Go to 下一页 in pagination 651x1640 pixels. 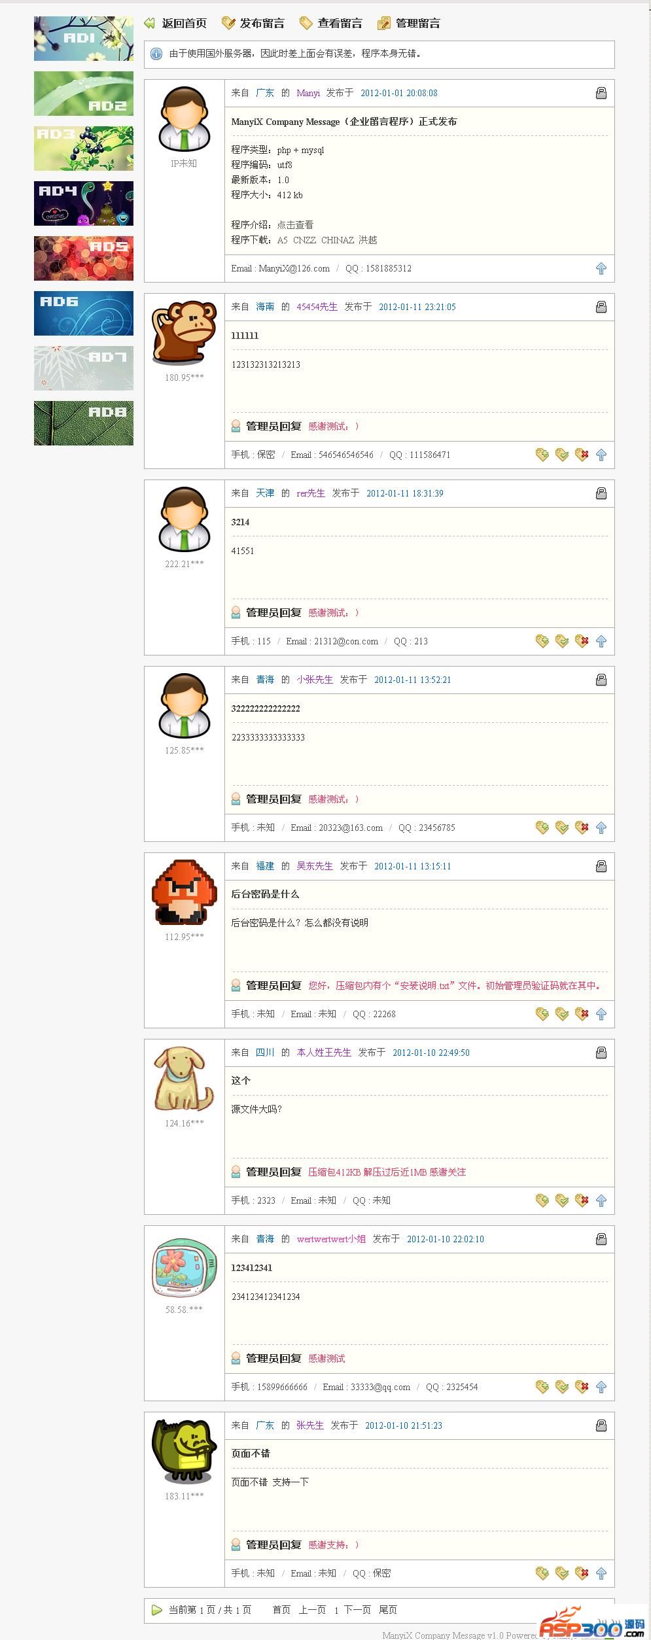357,1610
